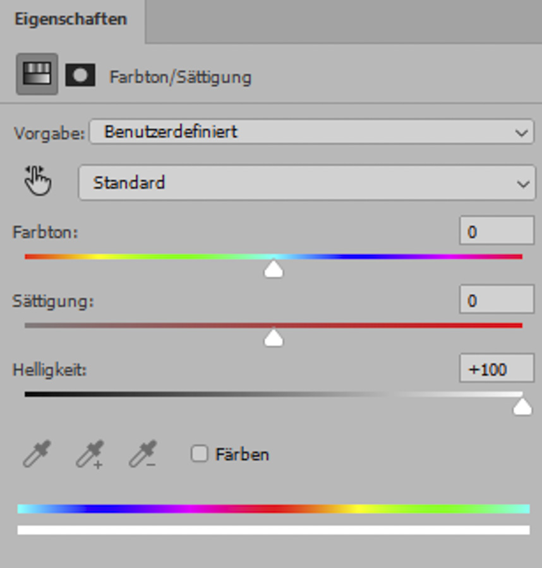Click the Helligkeit value field showing +100
542x568 pixels.
497,369
